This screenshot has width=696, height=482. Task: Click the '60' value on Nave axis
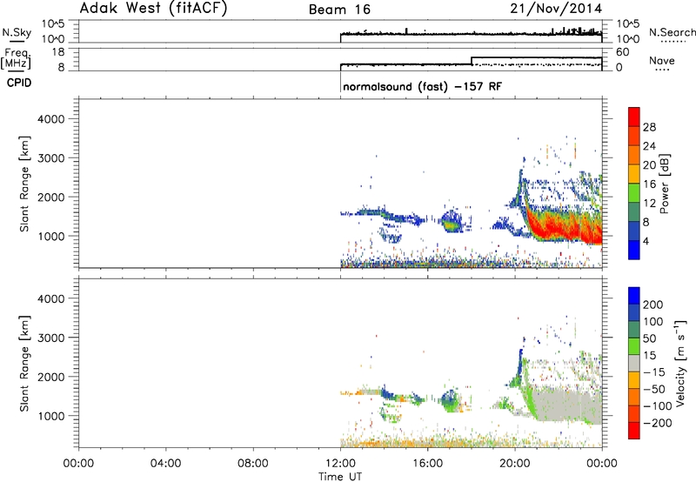pyautogui.click(x=622, y=52)
